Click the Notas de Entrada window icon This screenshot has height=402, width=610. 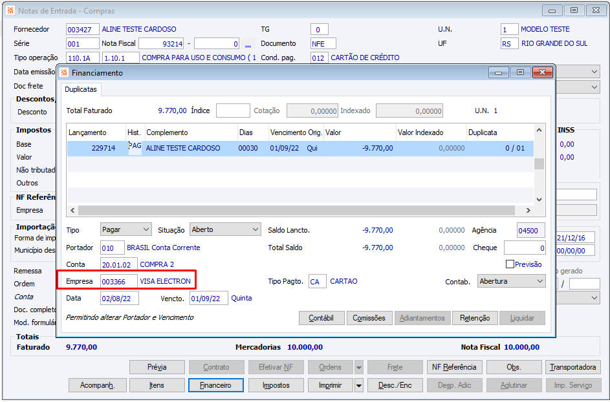10,10
